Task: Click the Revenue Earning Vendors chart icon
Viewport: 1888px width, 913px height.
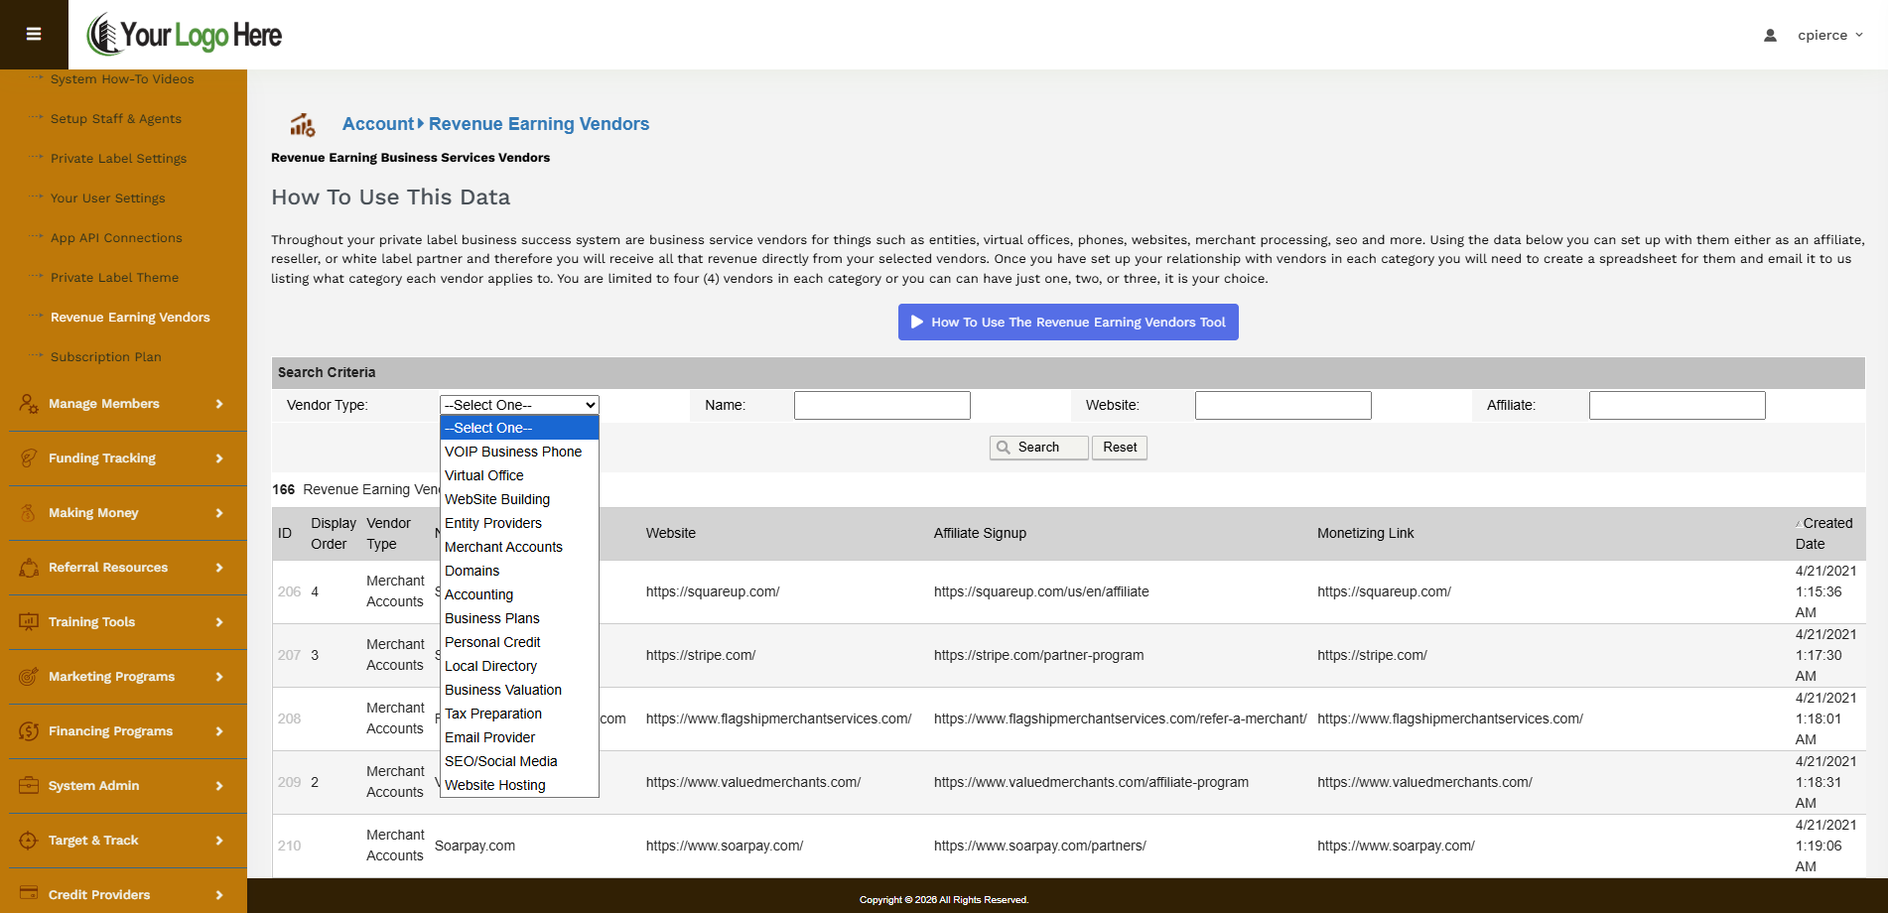Action: pos(302,124)
